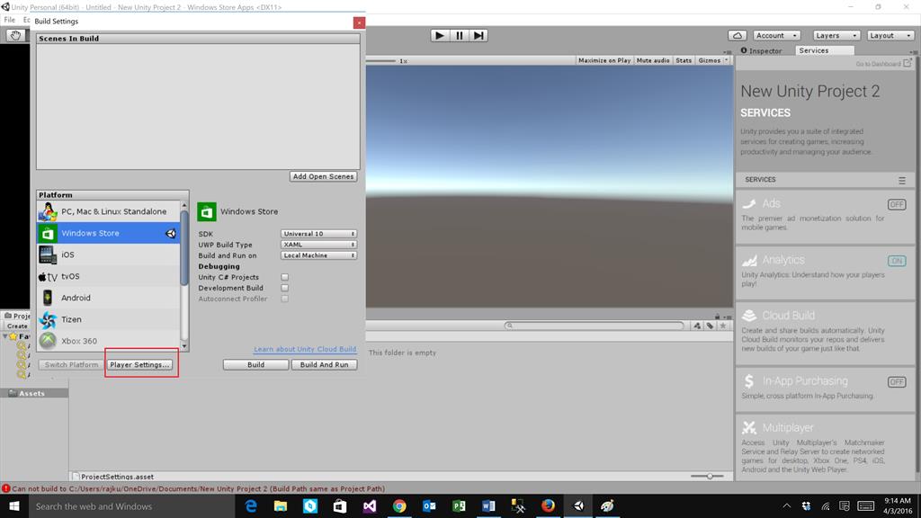921x518 pixels.
Task: Open the Build and Run on dropdown
Action: point(318,255)
